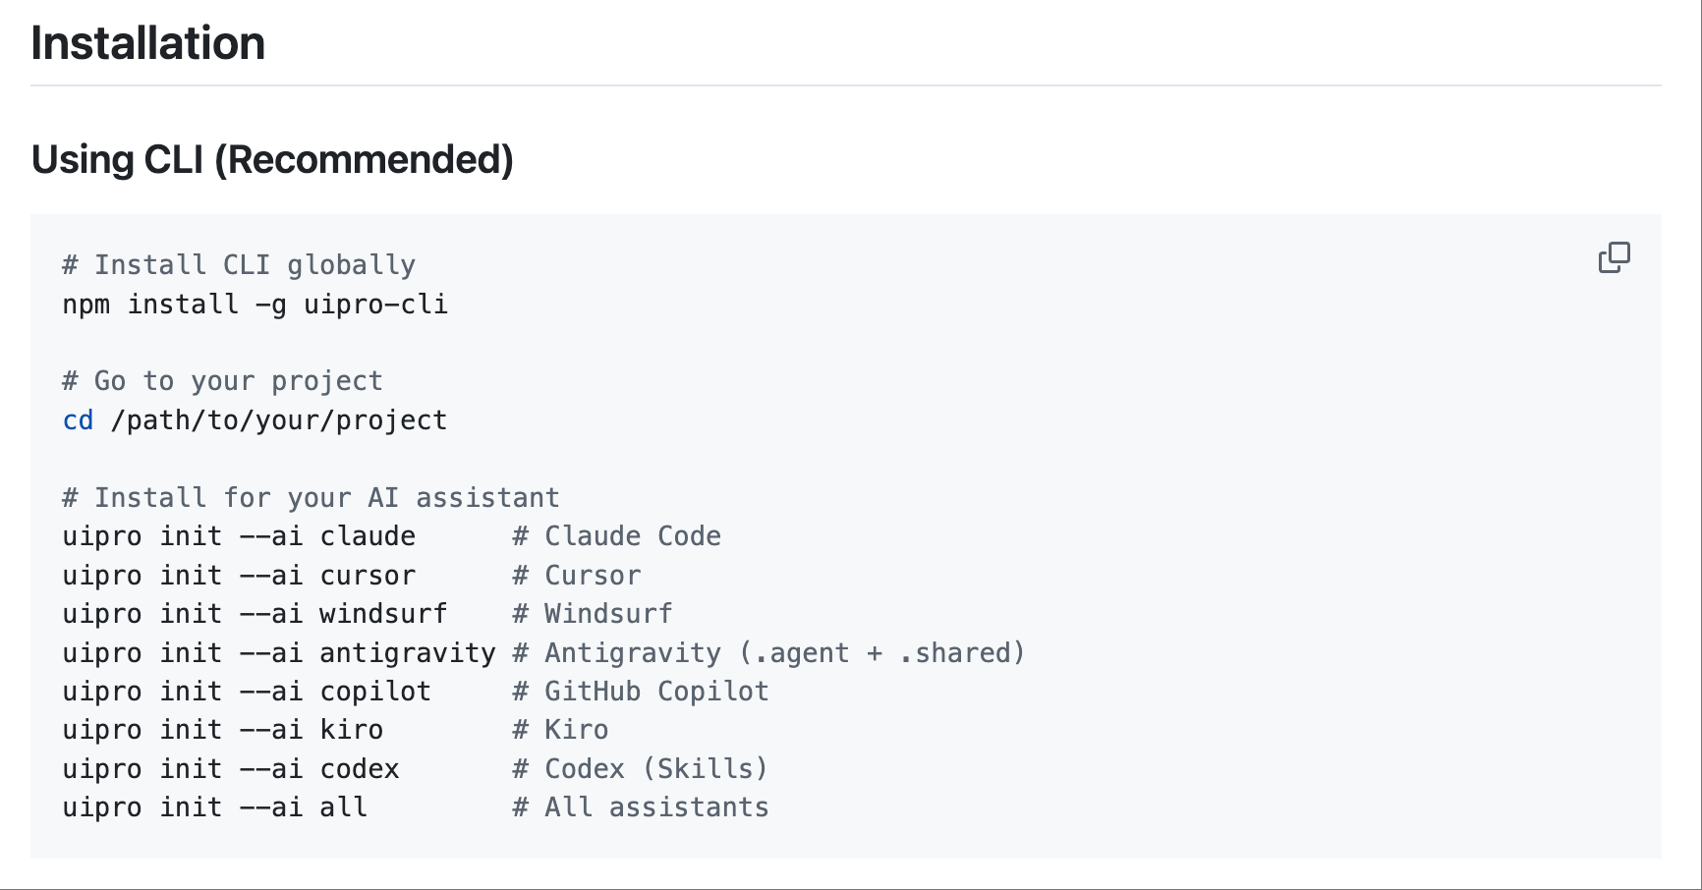Click the 'uipro init --ai copilot' command
Viewport: 1702px width, 890px height.
(x=247, y=692)
